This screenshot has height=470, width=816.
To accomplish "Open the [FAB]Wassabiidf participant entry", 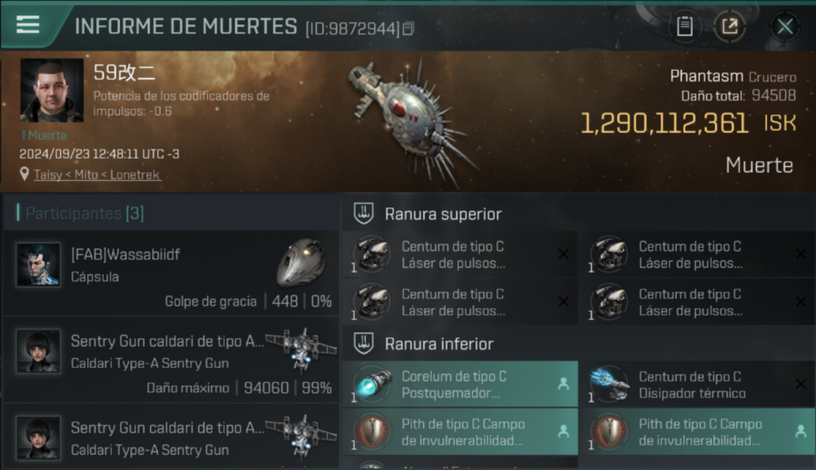I will pos(171,273).
